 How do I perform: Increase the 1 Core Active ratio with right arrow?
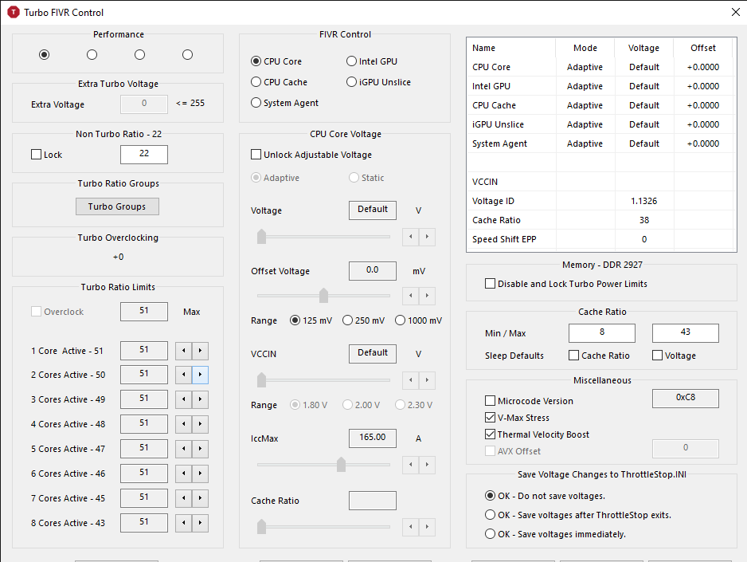(200, 351)
